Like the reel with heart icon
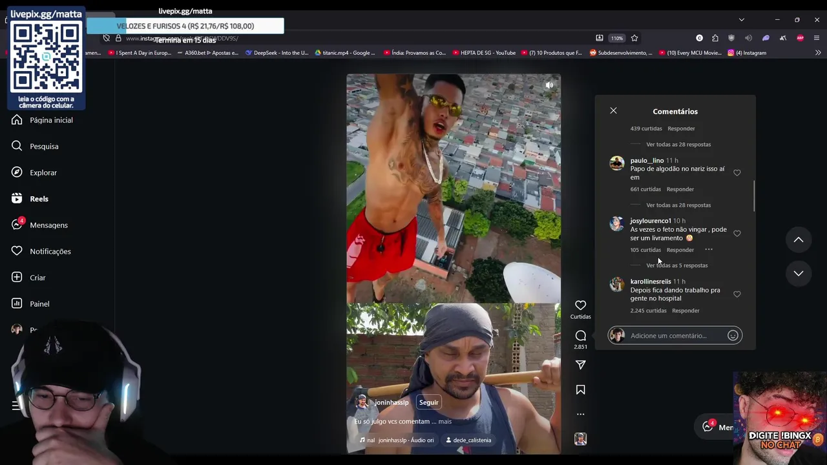Screen dimensions: 827x465 coord(580,305)
